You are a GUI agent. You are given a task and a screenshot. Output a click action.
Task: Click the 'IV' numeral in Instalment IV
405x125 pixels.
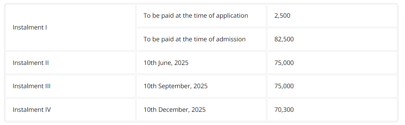[48, 110]
